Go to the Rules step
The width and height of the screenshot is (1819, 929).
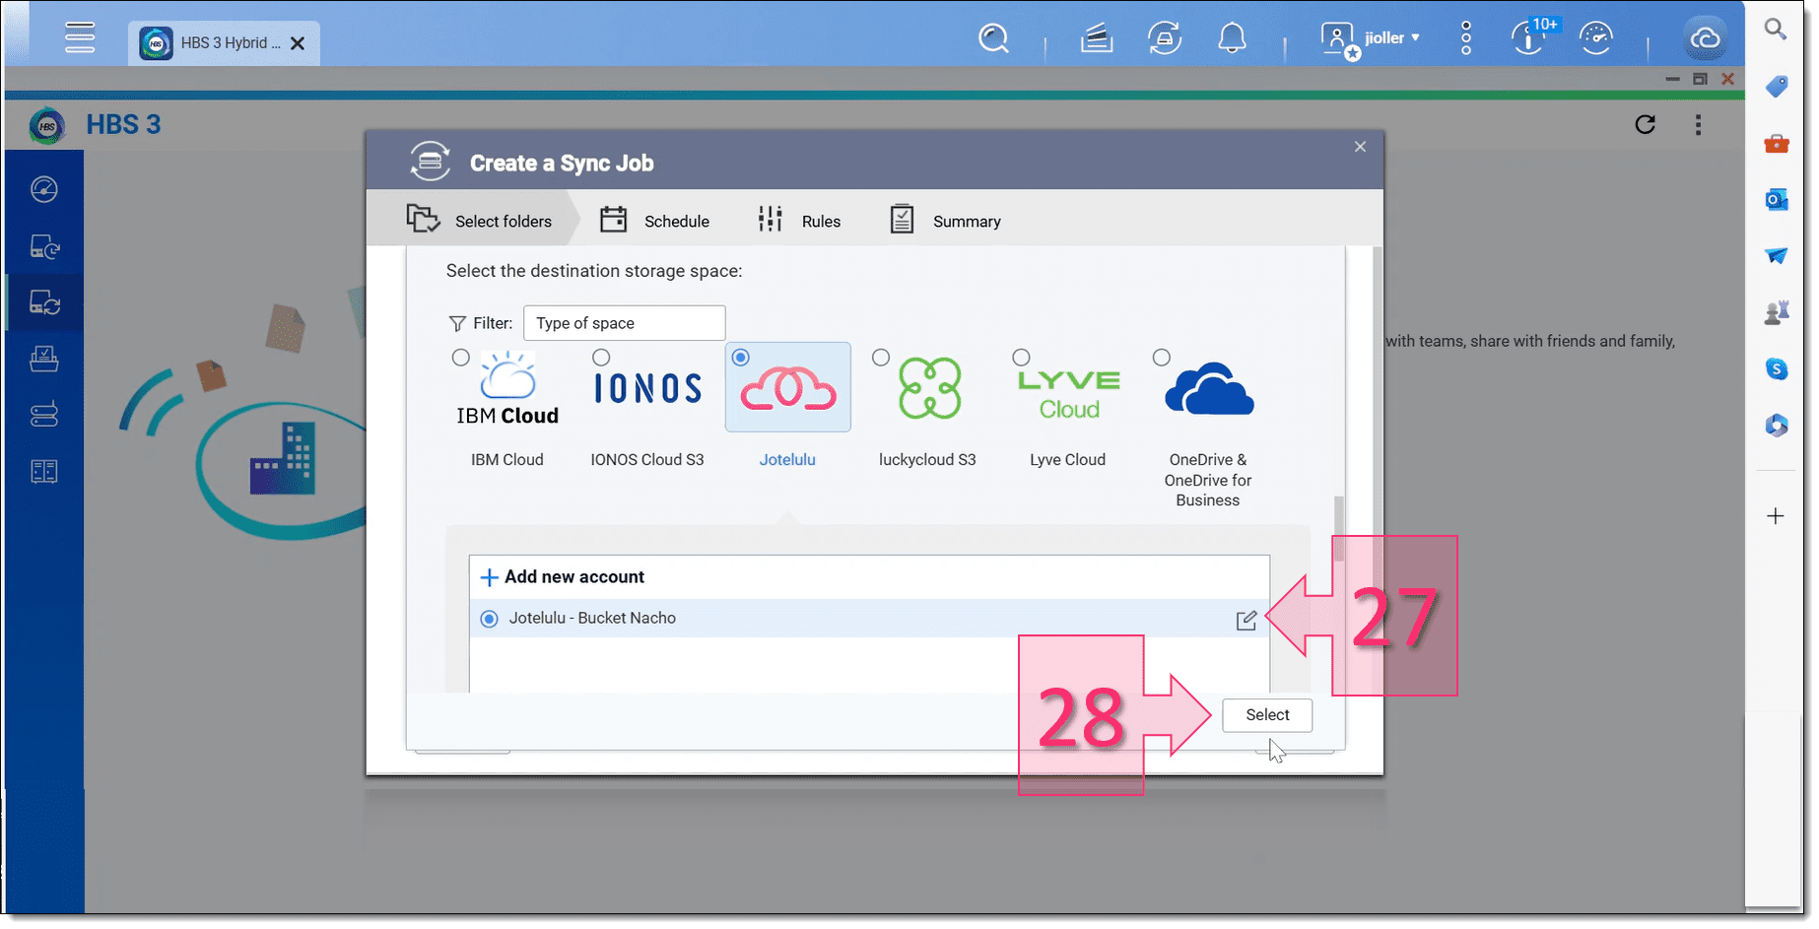tap(799, 219)
